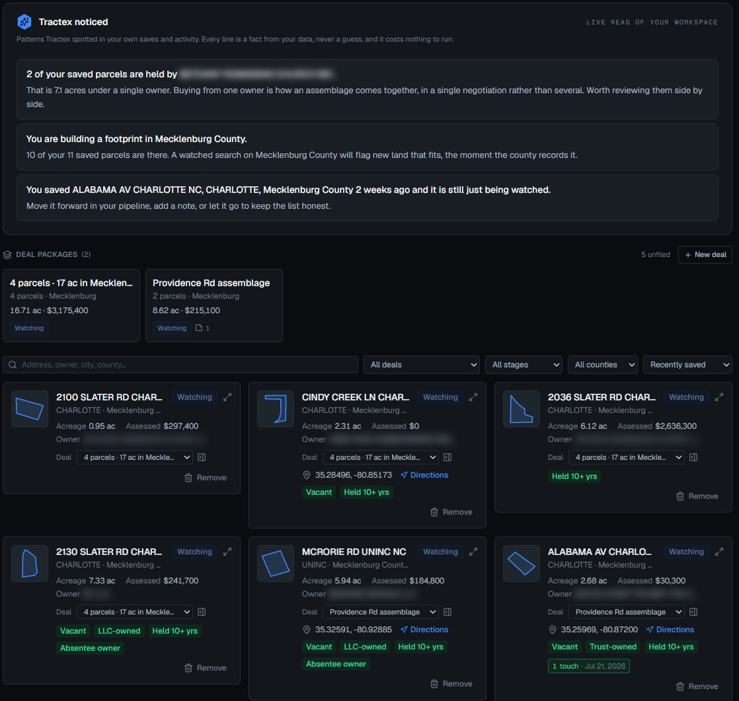The image size is (739, 701).
Task: Get Directions for MCRORIE RD parcel
Action: (424, 630)
